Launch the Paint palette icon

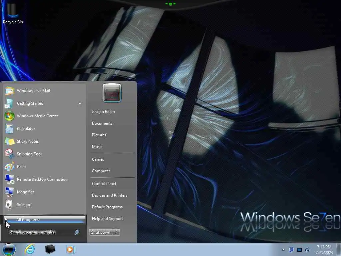point(9,167)
